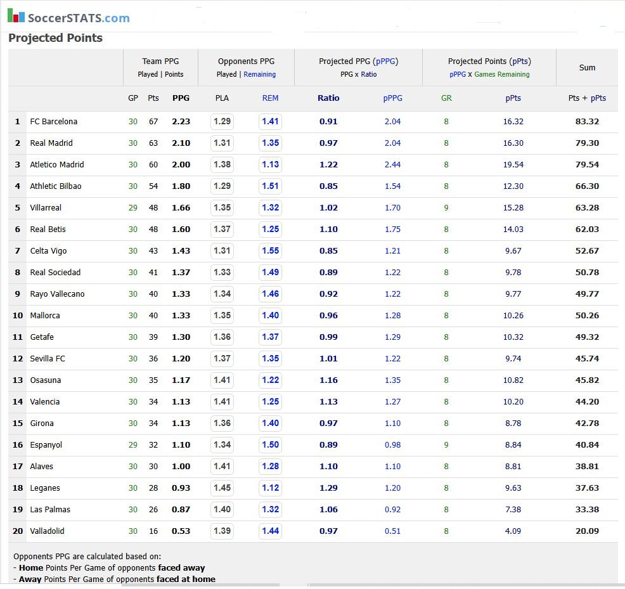Click Real Madrid's 0.97 ratio value
Screen dimensions: 625x589
point(328,143)
